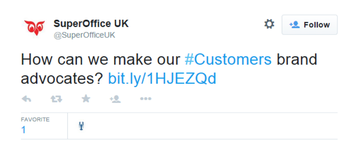Viewport: 358px width, 144px height.
Task: Visit the bit.ly/1HJEZQd link
Action: pyautogui.click(x=162, y=78)
